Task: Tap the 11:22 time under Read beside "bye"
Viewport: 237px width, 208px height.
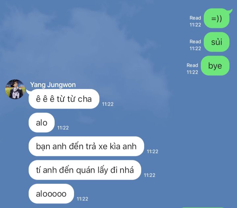Action: coord(192,72)
